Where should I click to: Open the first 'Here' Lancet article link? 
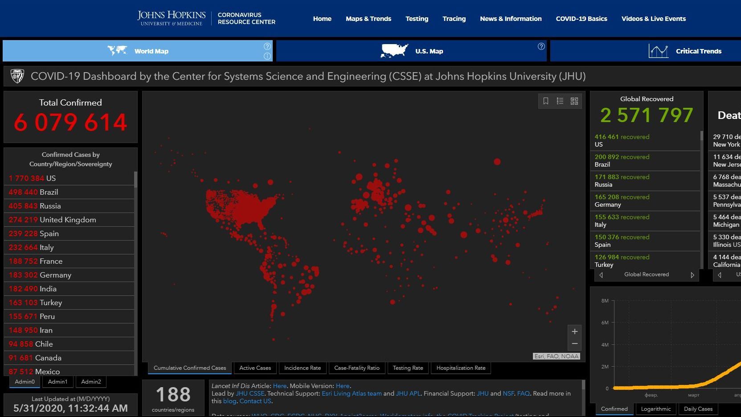[x=280, y=386]
